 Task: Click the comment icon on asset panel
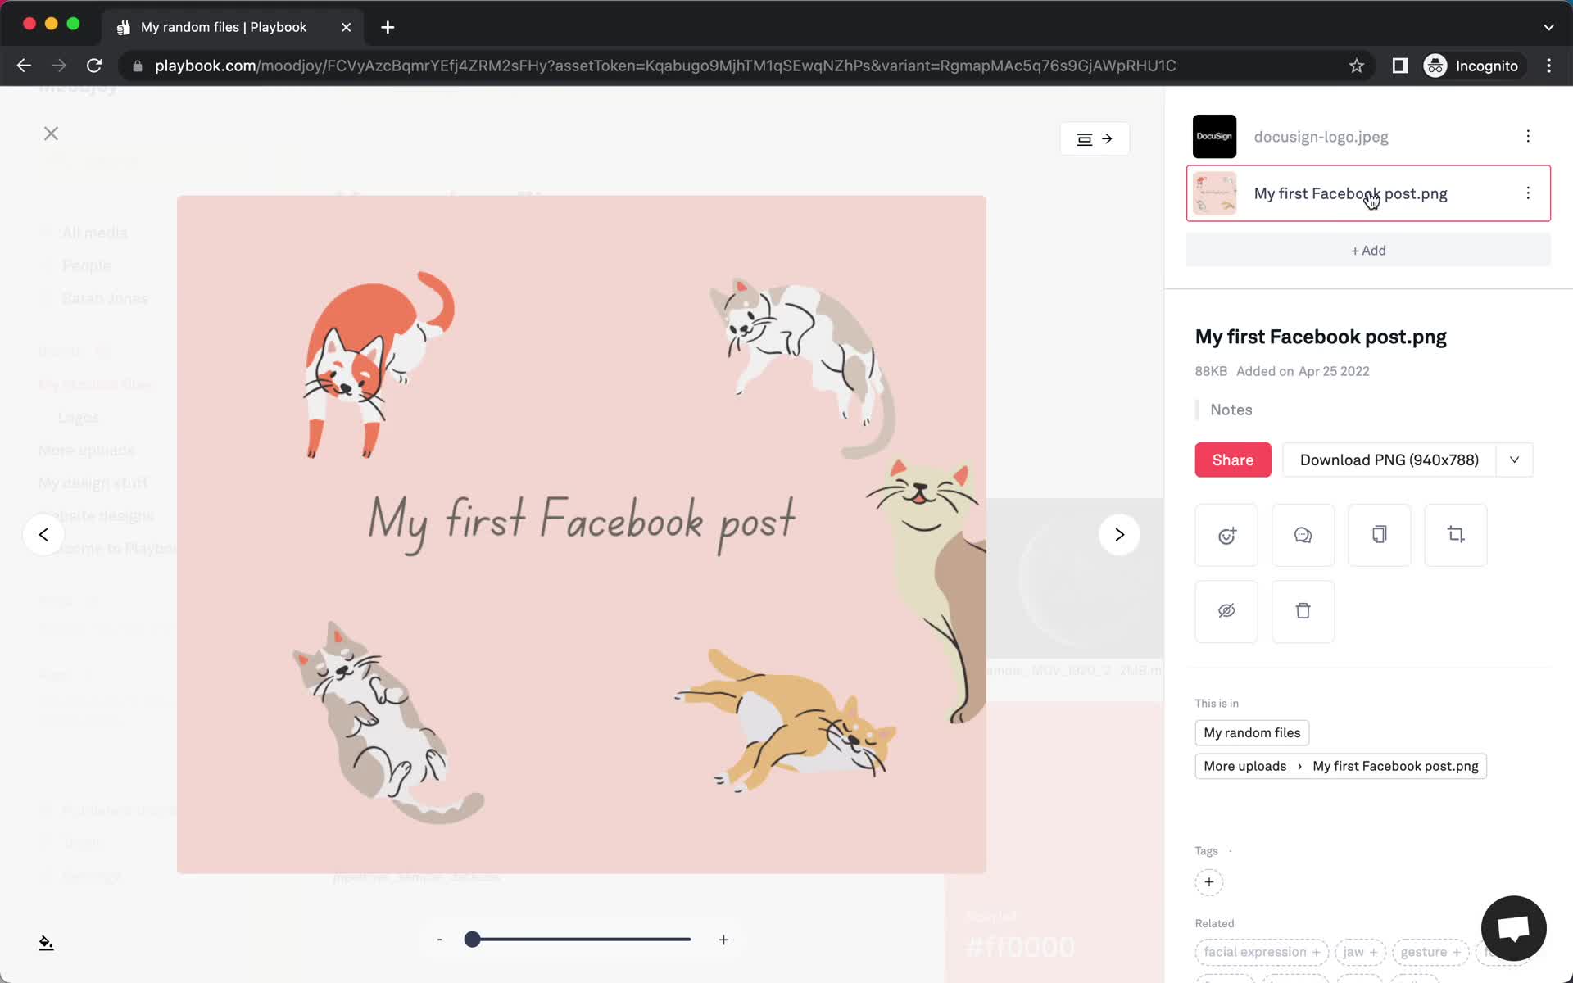(1303, 533)
